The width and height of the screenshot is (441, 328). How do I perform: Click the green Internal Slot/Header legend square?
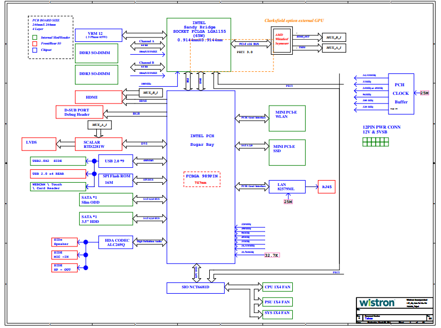click(35, 37)
